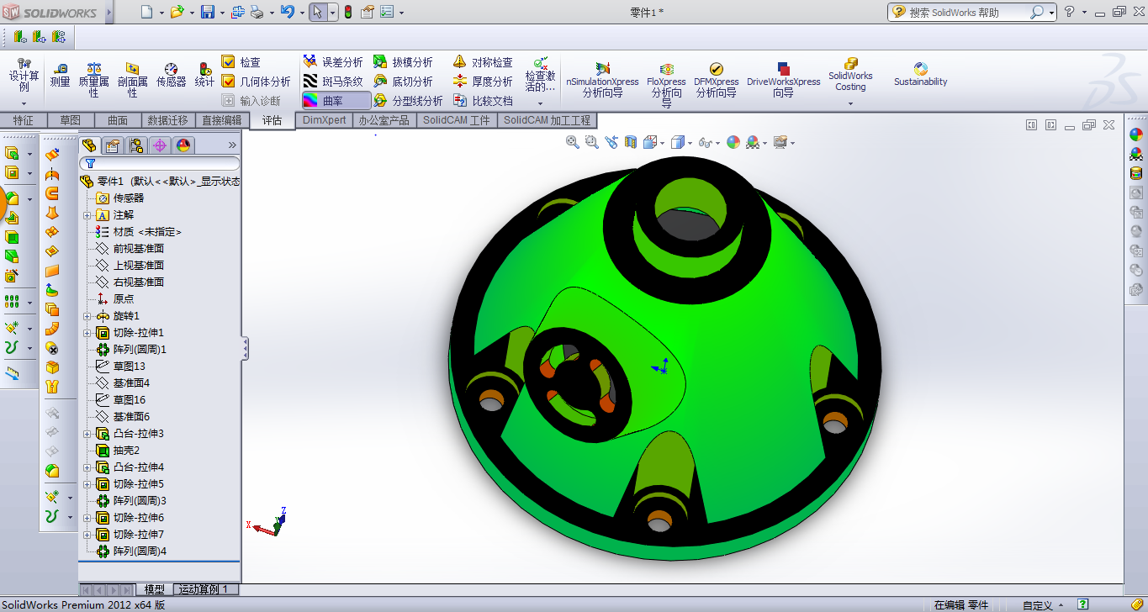Toggle the 几何体分析 checkbox

click(x=228, y=82)
